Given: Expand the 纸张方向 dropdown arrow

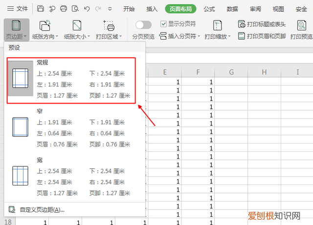Looking at the screenshot, I should click(57, 37).
